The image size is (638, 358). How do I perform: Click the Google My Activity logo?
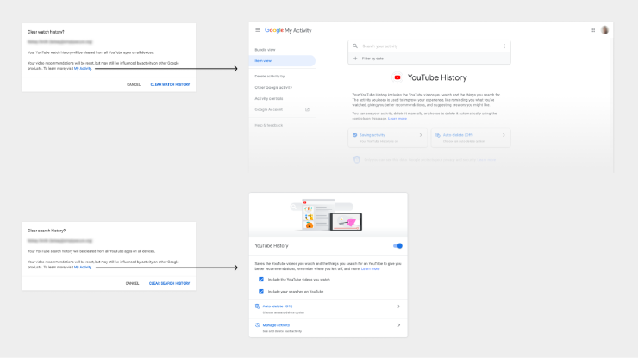point(288,30)
